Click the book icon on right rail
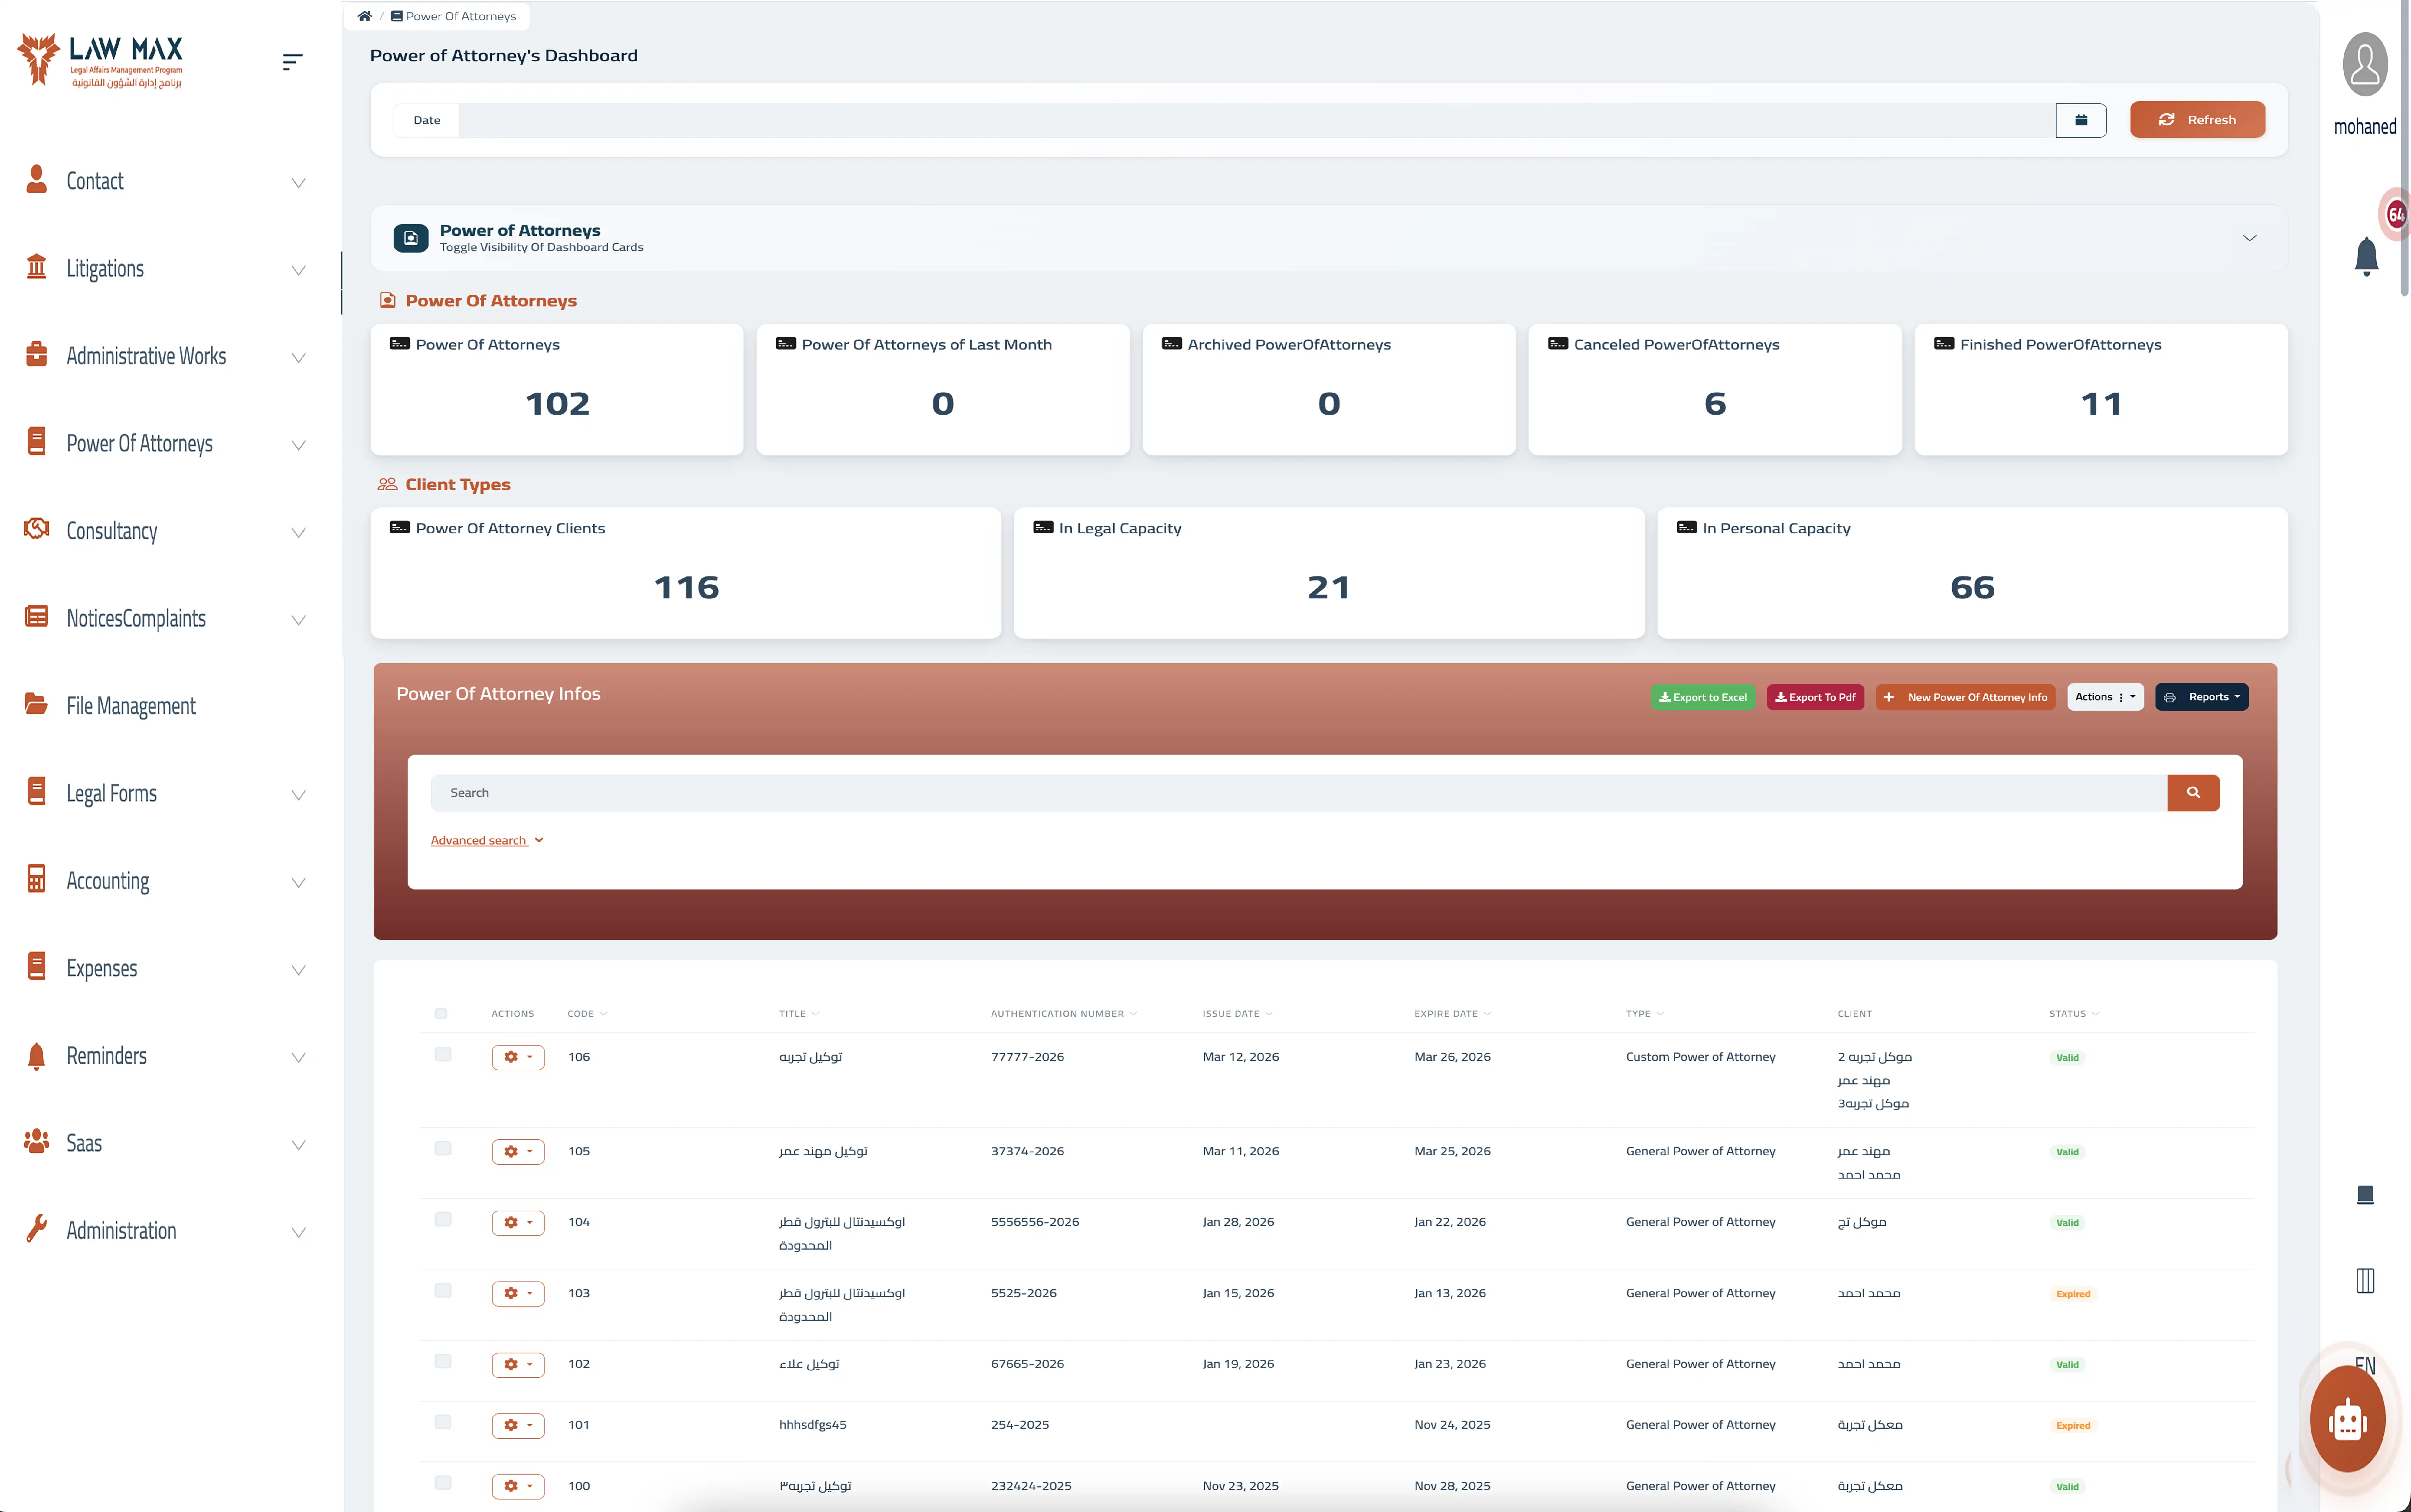2411x1512 pixels. 2365,1195
